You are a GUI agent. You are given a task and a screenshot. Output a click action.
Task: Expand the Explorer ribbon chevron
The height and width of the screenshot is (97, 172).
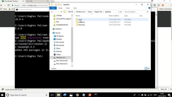tap(146, 8)
